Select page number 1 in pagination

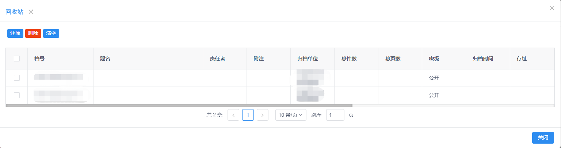248,115
